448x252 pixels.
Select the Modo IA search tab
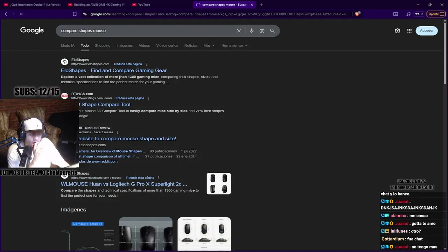pos(68,45)
